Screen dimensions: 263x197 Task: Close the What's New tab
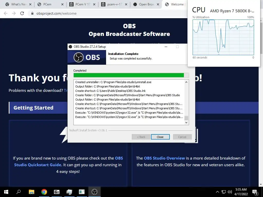tap(30, 4)
